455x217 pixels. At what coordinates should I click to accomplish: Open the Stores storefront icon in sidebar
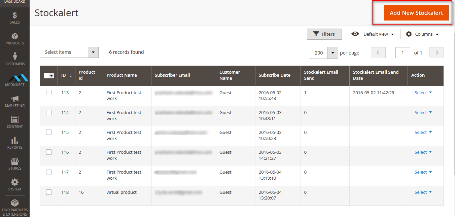[15, 161]
